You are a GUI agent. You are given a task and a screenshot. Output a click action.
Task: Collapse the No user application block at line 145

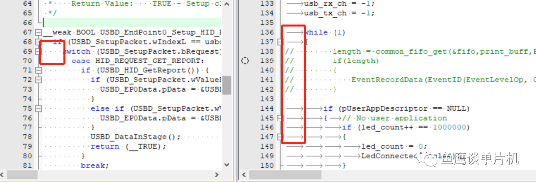pos(280,118)
